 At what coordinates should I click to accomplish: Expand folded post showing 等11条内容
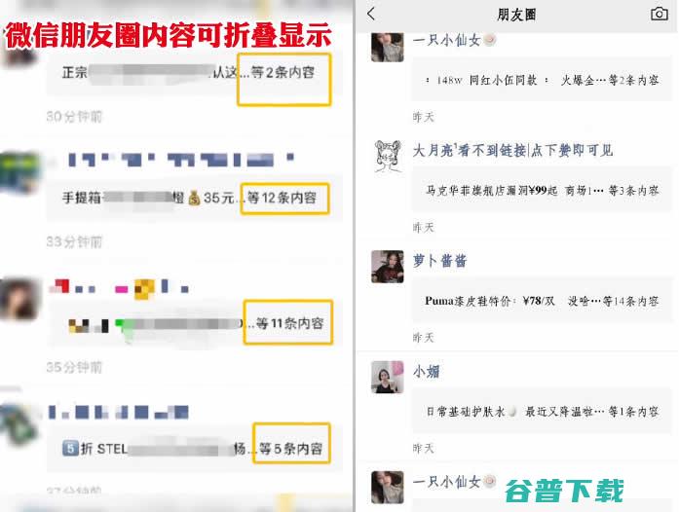[288, 322]
